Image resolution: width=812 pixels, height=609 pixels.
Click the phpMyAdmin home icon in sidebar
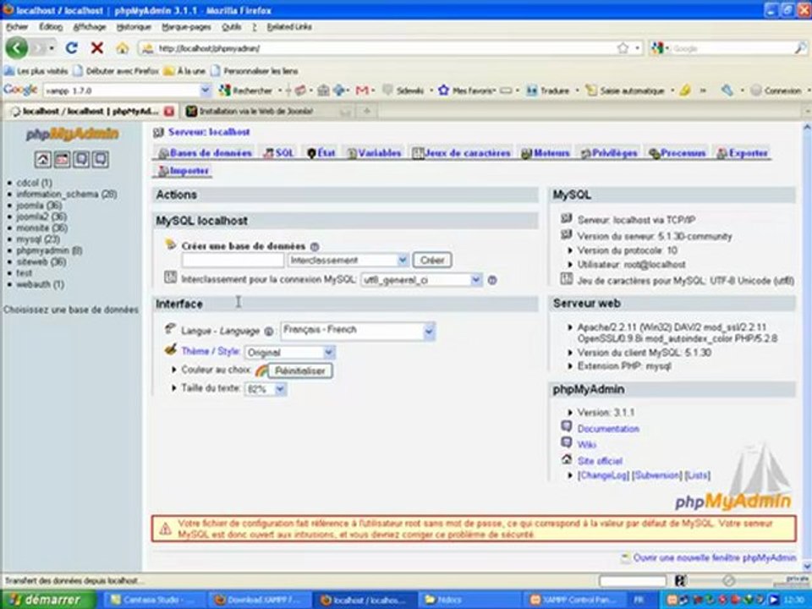point(42,160)
